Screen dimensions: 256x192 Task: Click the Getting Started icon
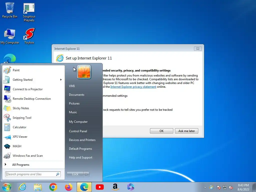click(x=7, y=80)
